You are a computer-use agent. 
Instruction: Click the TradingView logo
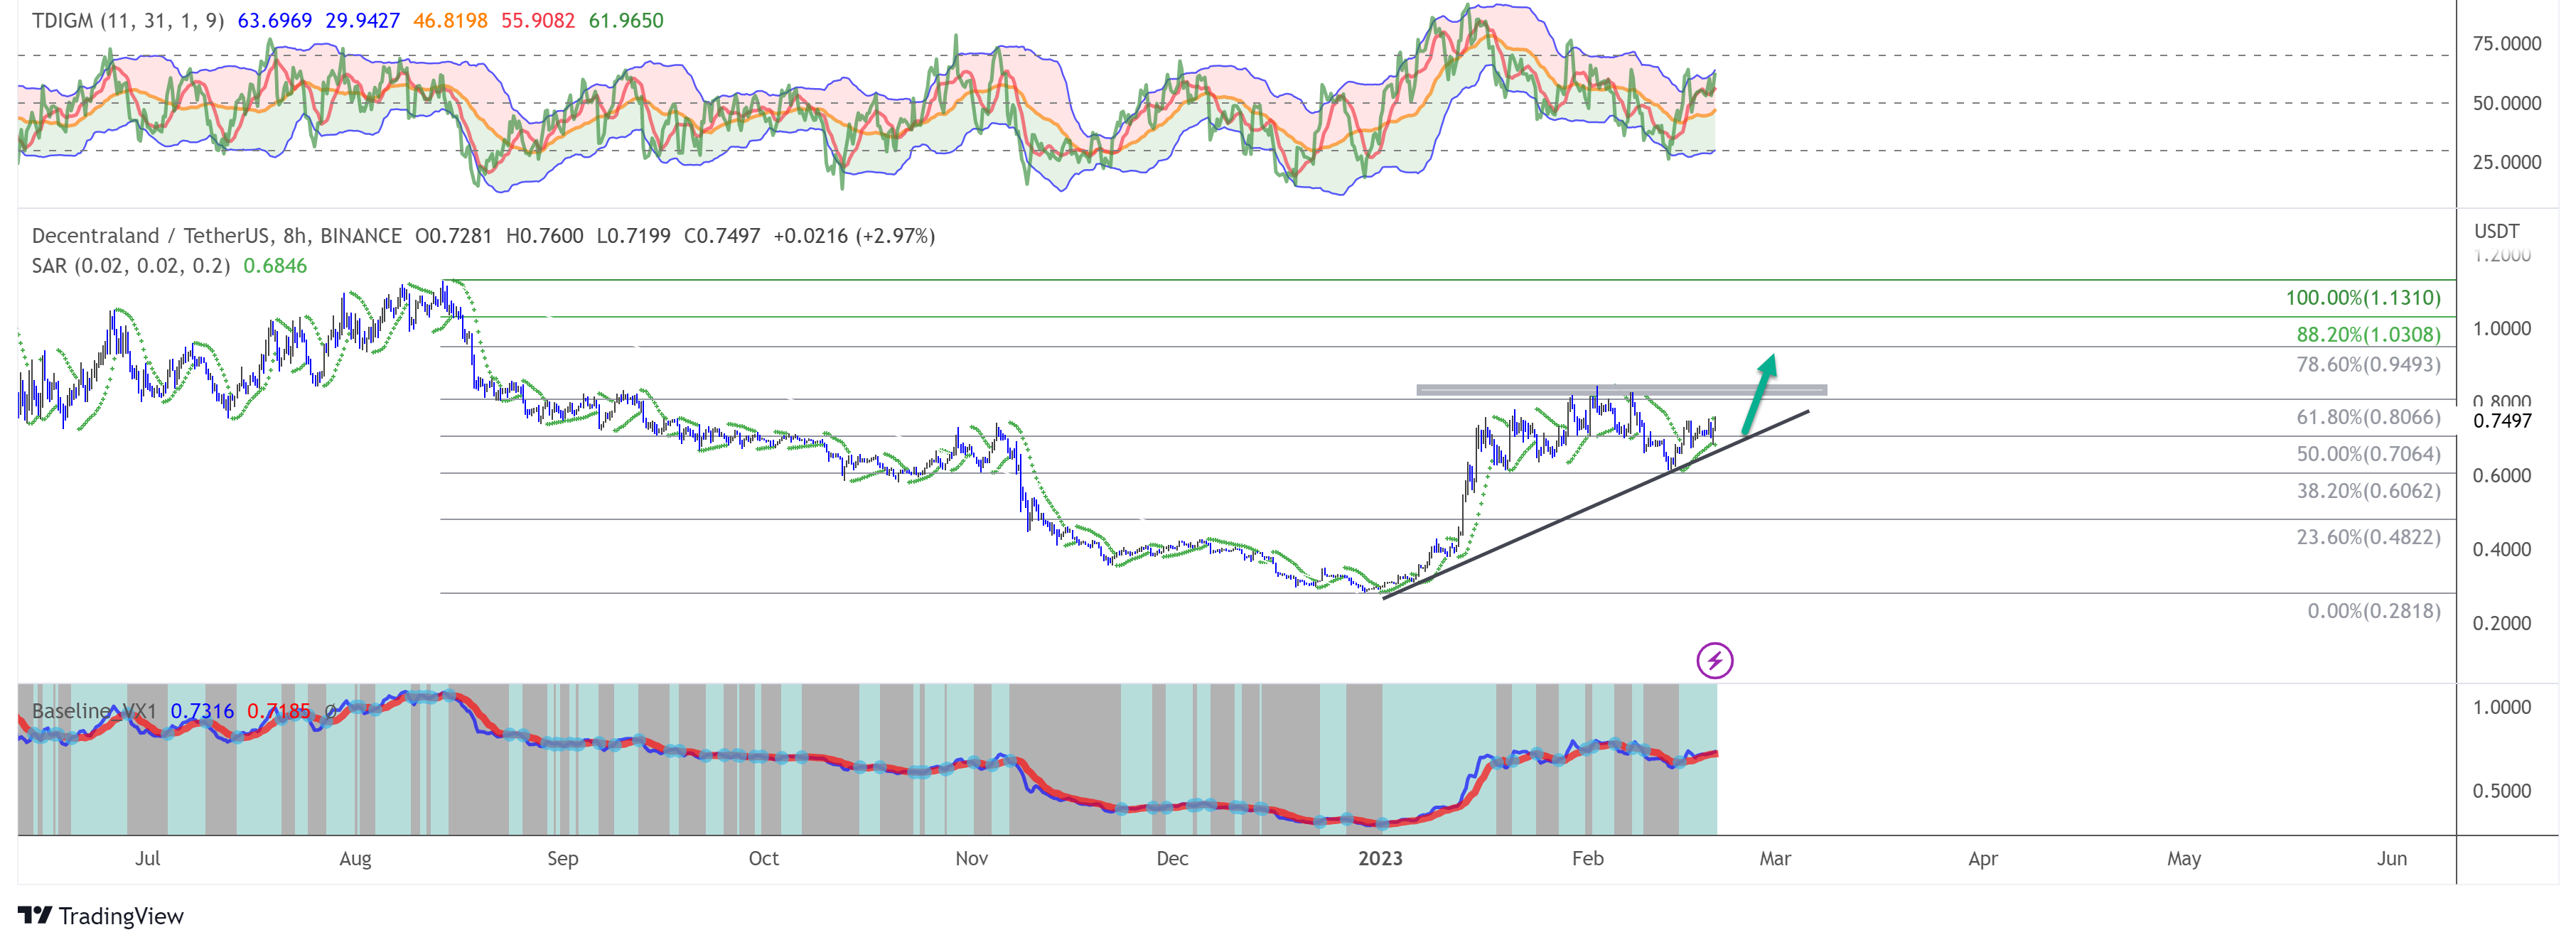101,916
